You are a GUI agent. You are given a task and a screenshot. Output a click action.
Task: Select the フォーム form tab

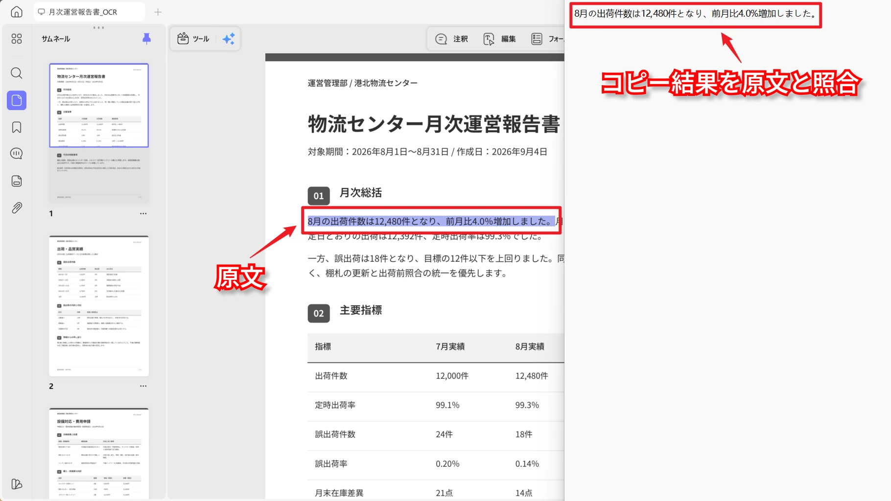pyautogui.click(x=547, y=39)
